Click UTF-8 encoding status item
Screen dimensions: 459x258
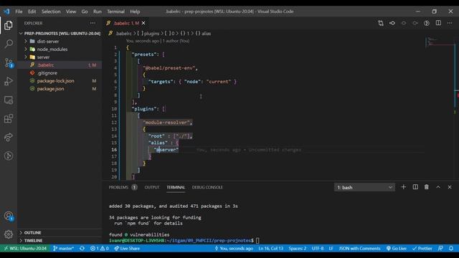(318, 249)
